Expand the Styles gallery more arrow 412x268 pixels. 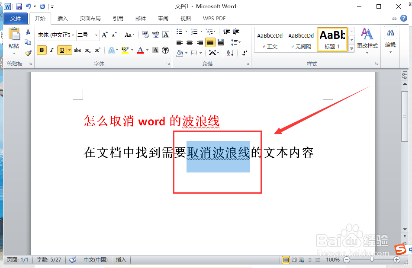tap(351, 48)
